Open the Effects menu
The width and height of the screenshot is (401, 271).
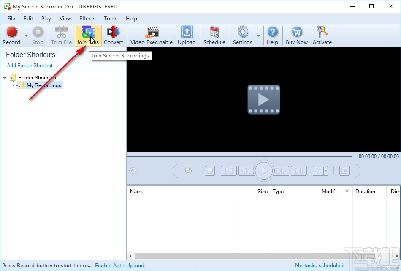click(x=87, y=19)
